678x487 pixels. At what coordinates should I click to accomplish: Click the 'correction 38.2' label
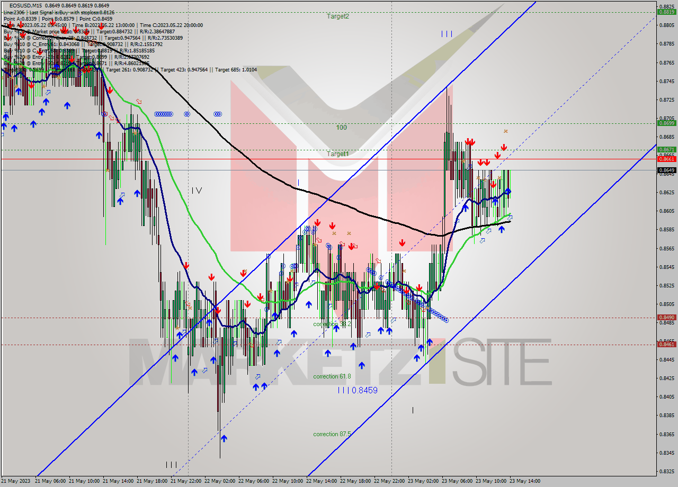[332, 324]
